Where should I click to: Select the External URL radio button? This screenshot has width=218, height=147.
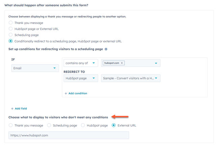114,125
